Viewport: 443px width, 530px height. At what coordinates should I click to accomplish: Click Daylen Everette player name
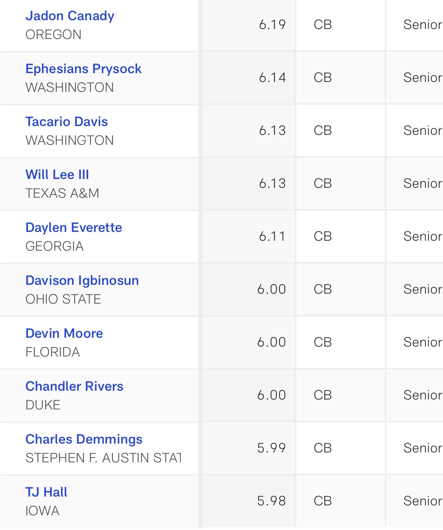(x=73, y=228)
